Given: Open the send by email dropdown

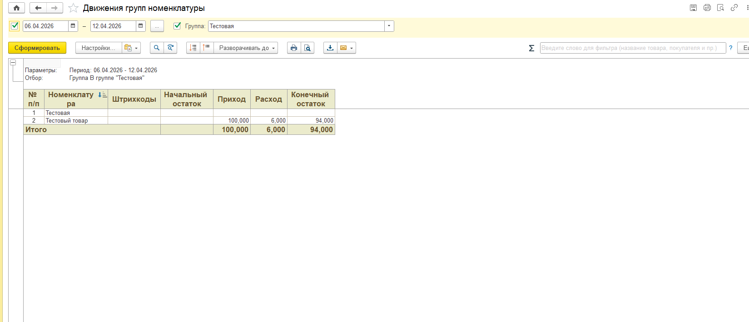Looking at the screenshot, I should tap(346, 48).
